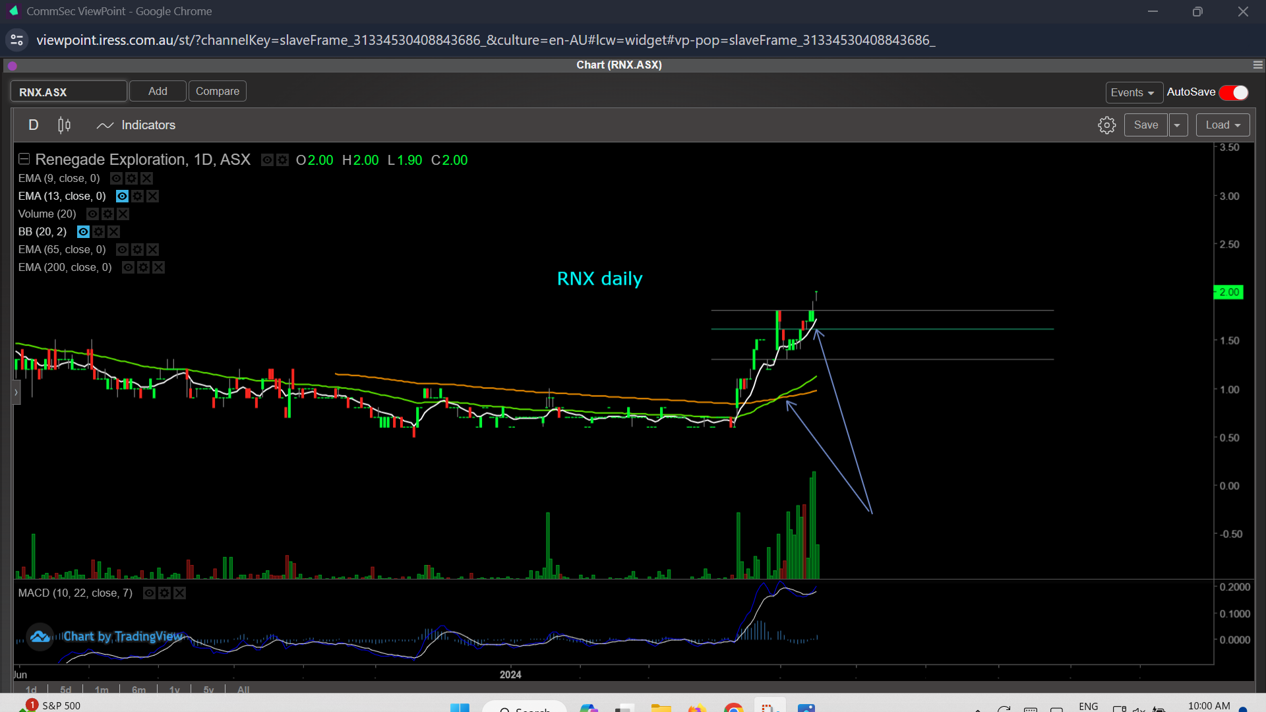Screen dimensions: 1266x712
Task: Open chart settings gear icon
Action: [1106, 125]
